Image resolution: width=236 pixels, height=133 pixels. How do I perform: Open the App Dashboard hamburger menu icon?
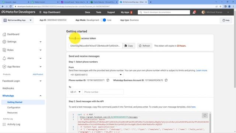[x=40, y=12]
